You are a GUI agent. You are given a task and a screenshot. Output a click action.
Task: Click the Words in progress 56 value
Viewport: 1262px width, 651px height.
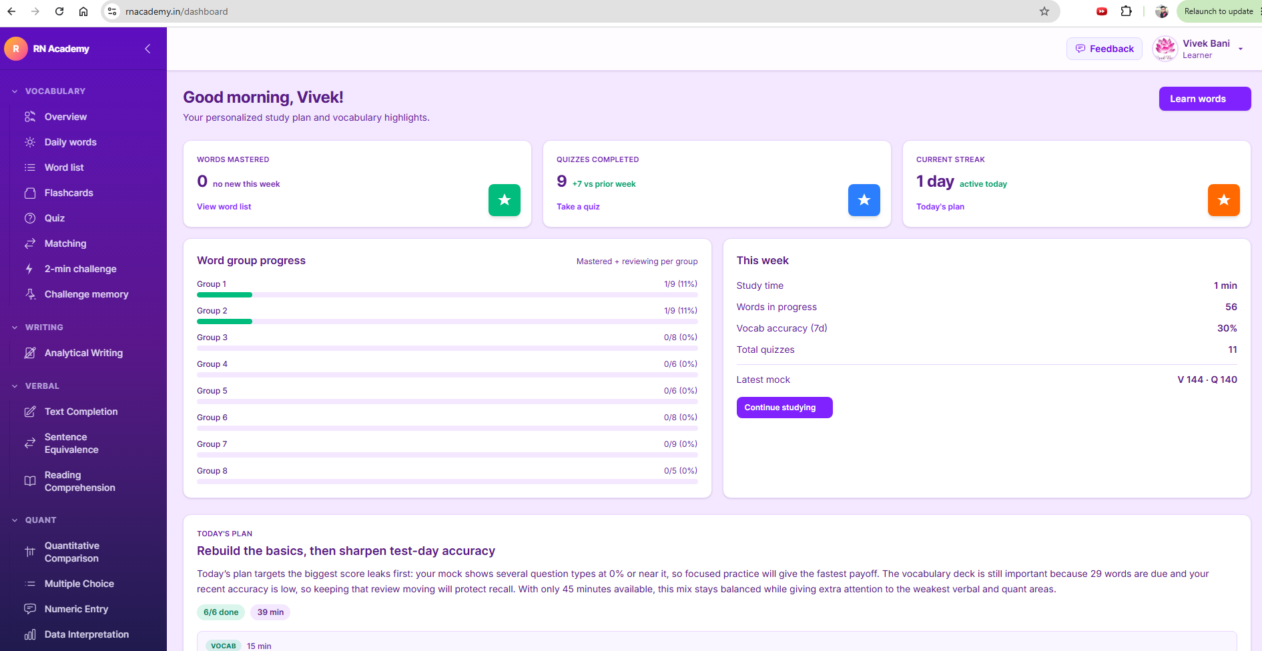1231,307
